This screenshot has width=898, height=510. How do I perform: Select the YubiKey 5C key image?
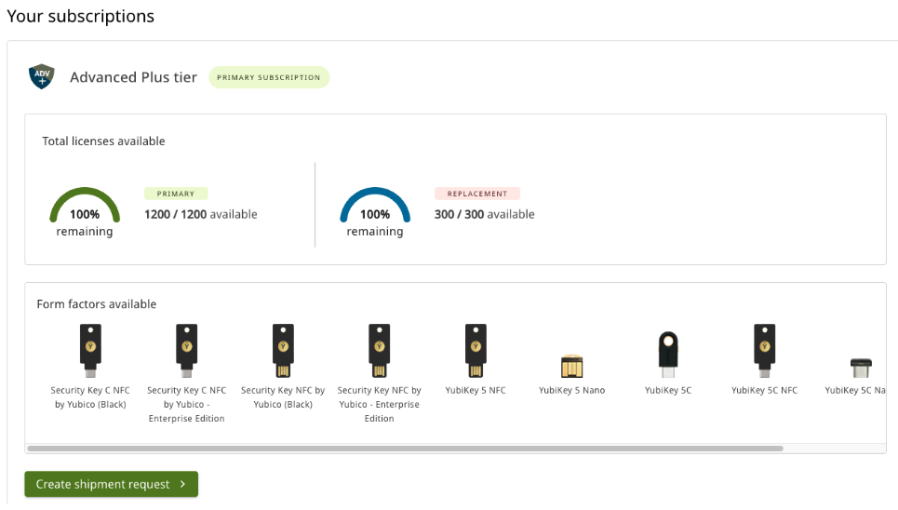[668, 355]
